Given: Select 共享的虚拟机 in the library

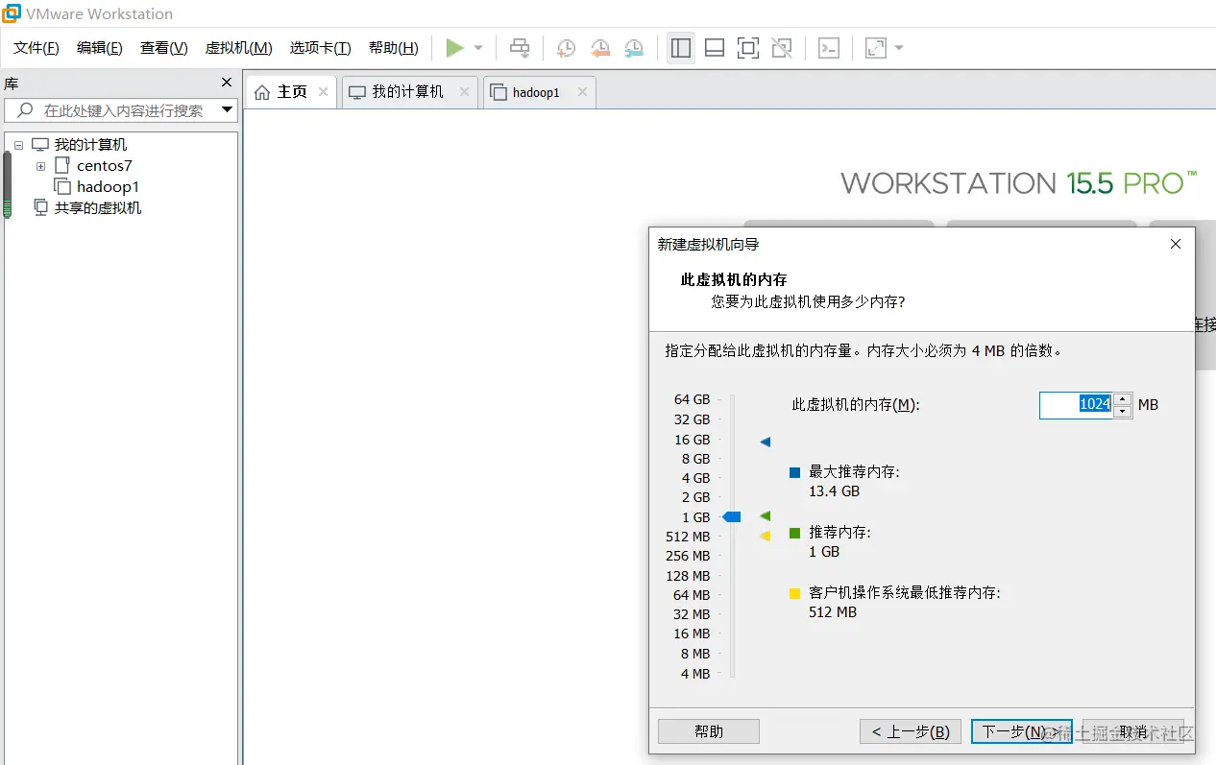Looking at the screenshot, I should click(x=98, y=207).
